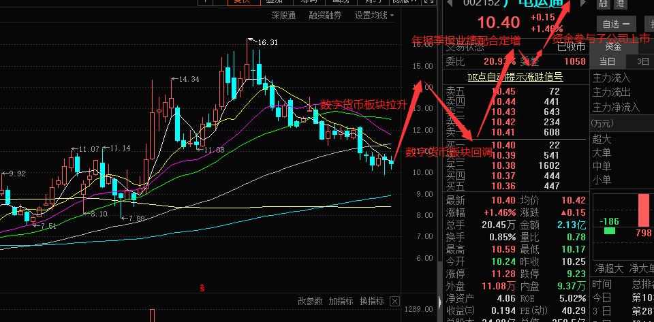Click the 收益(三) 0.194 value
Viewport: 654px width, 322px height.
point(503,310)
